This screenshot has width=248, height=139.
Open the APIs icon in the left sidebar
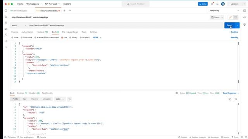tap(6, 17)
